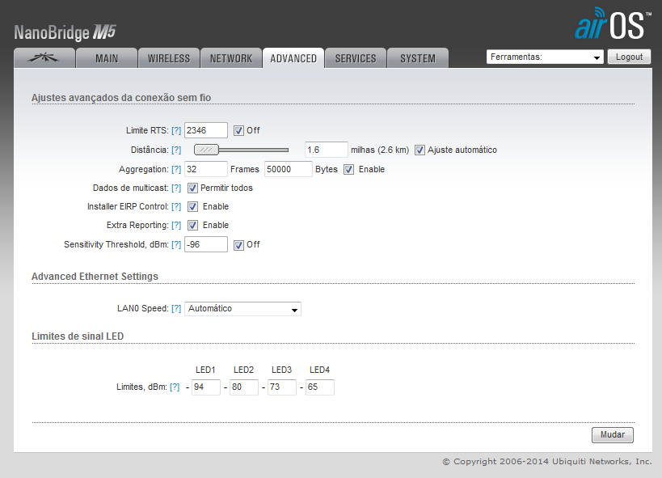Click the LED3 limit field
Image resolution: width=662 pixels, height=478 pixels.
tap(282, 387)
